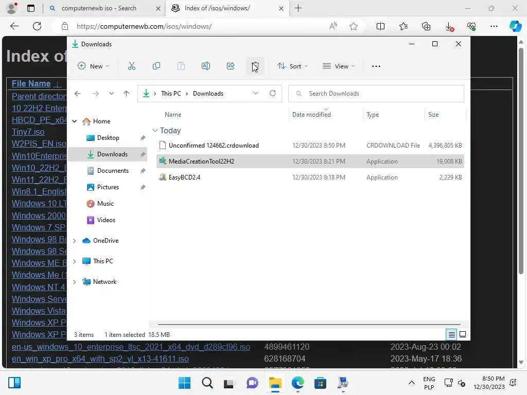Select Unconfirmed 124662.crdownload file
527x395 pixels.
(x=310, y=146)
